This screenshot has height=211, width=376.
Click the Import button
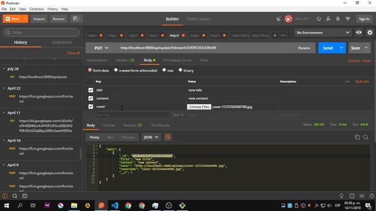click(39, 19)
